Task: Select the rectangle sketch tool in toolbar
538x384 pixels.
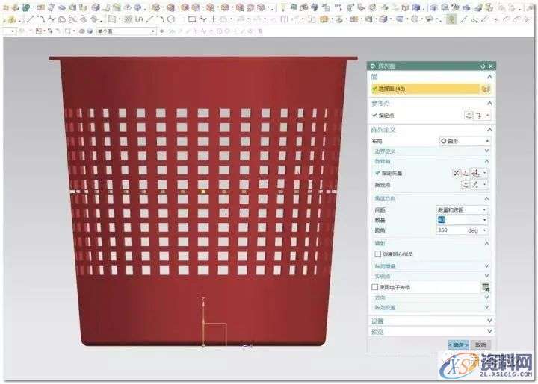Action: click(192, 19)
